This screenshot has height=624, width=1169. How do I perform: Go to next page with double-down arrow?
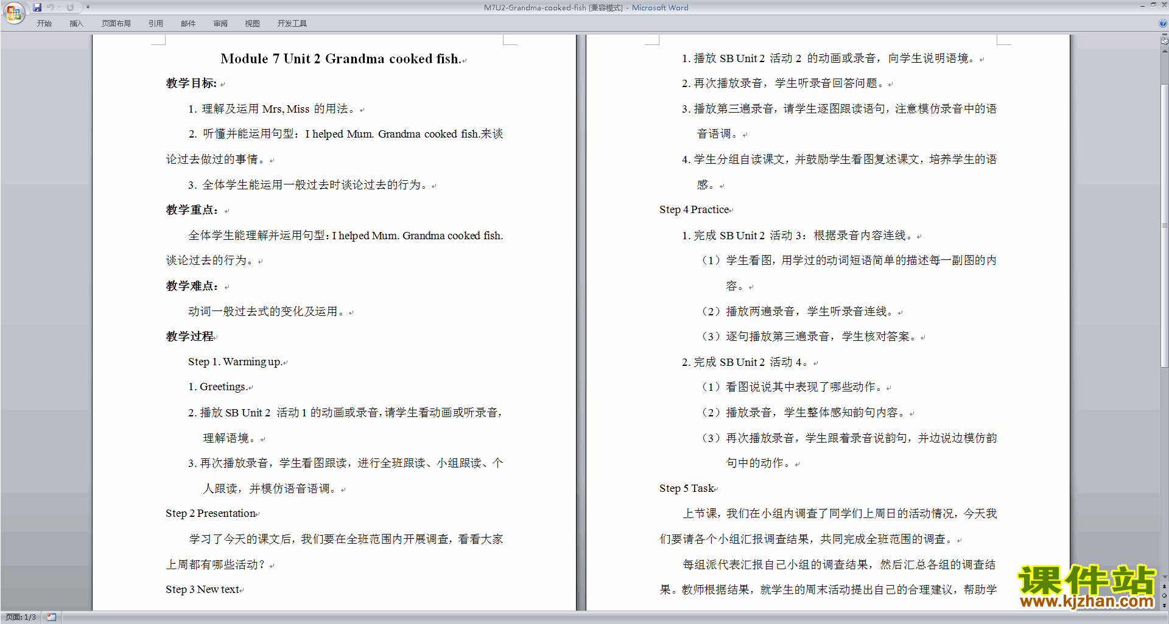pyautogui.click(x=1165, y=605)
